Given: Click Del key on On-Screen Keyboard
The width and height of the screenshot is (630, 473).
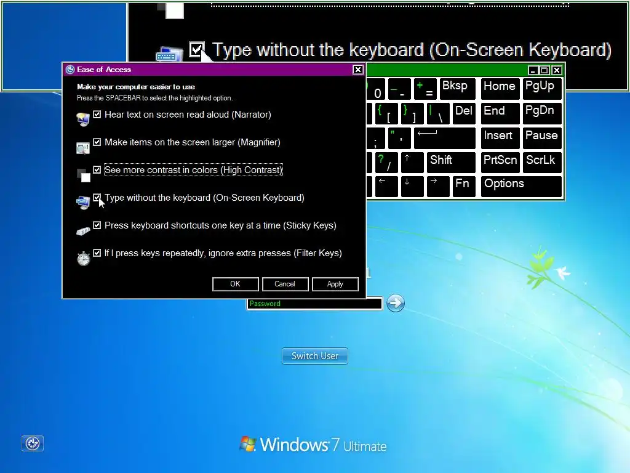Looking at the screenshot, I should 464,114.
